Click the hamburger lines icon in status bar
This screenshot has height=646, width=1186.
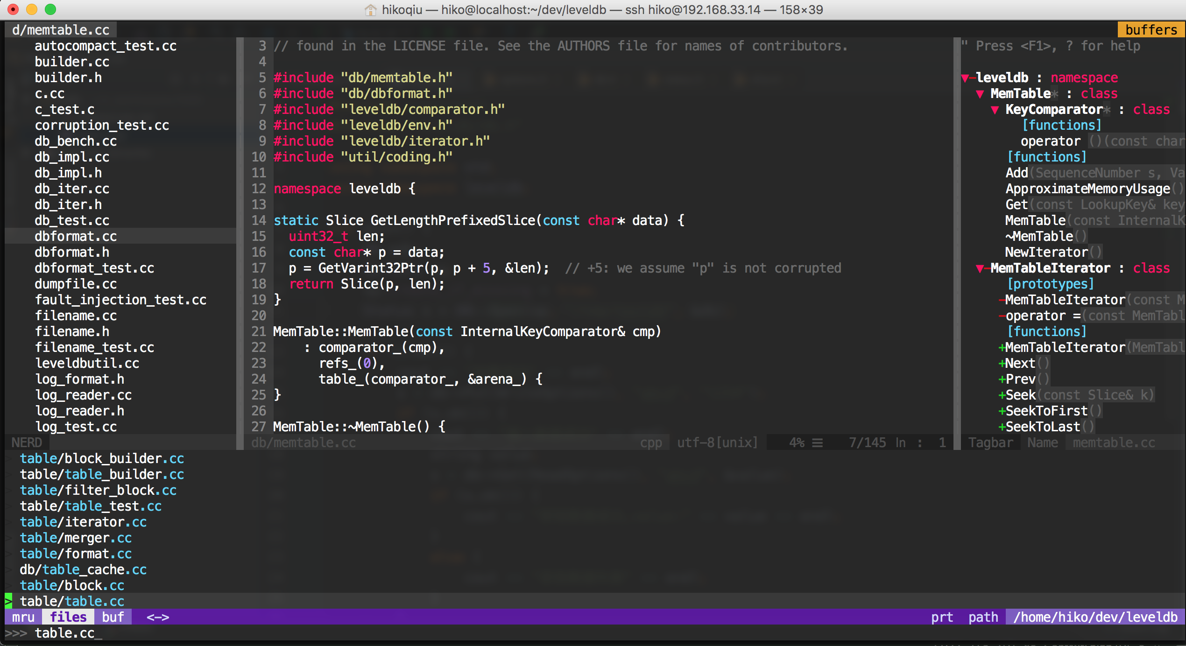click(x=817, y=442)
